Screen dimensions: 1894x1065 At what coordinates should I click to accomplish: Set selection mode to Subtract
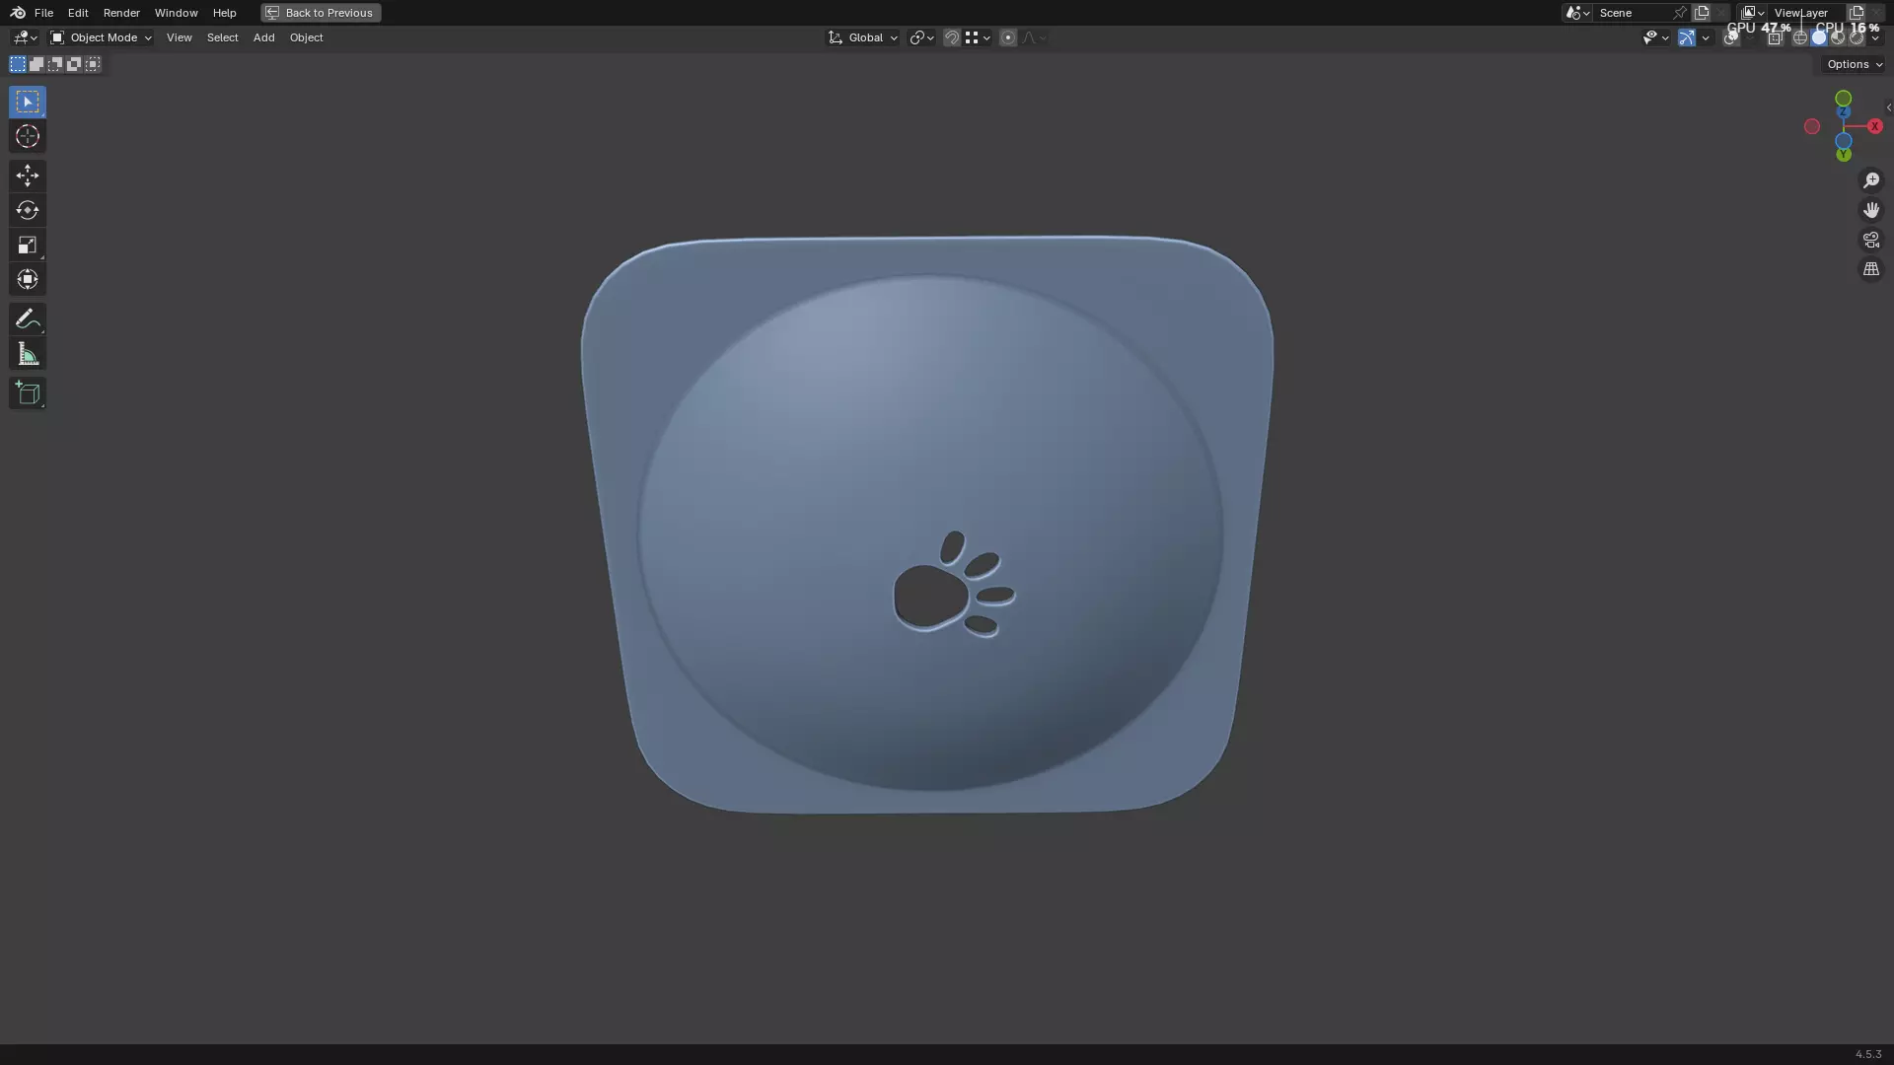click(x=55, y=64)
